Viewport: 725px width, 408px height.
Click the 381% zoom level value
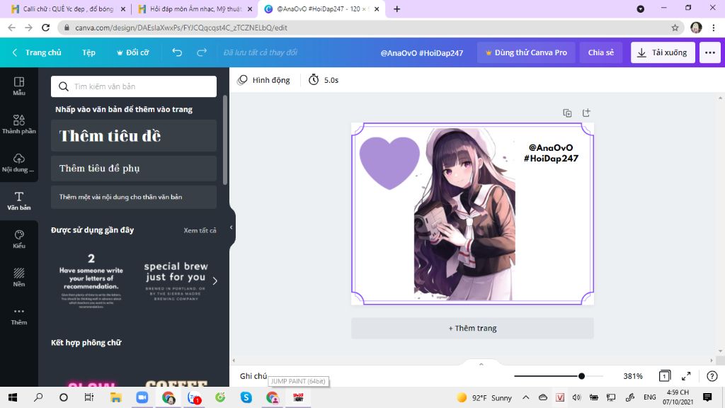tap(632, 376)
